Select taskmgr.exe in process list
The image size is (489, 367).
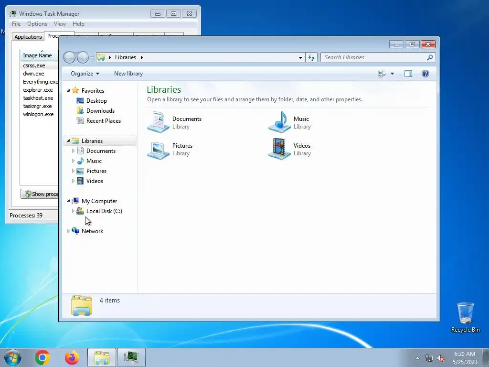point(37,107)
